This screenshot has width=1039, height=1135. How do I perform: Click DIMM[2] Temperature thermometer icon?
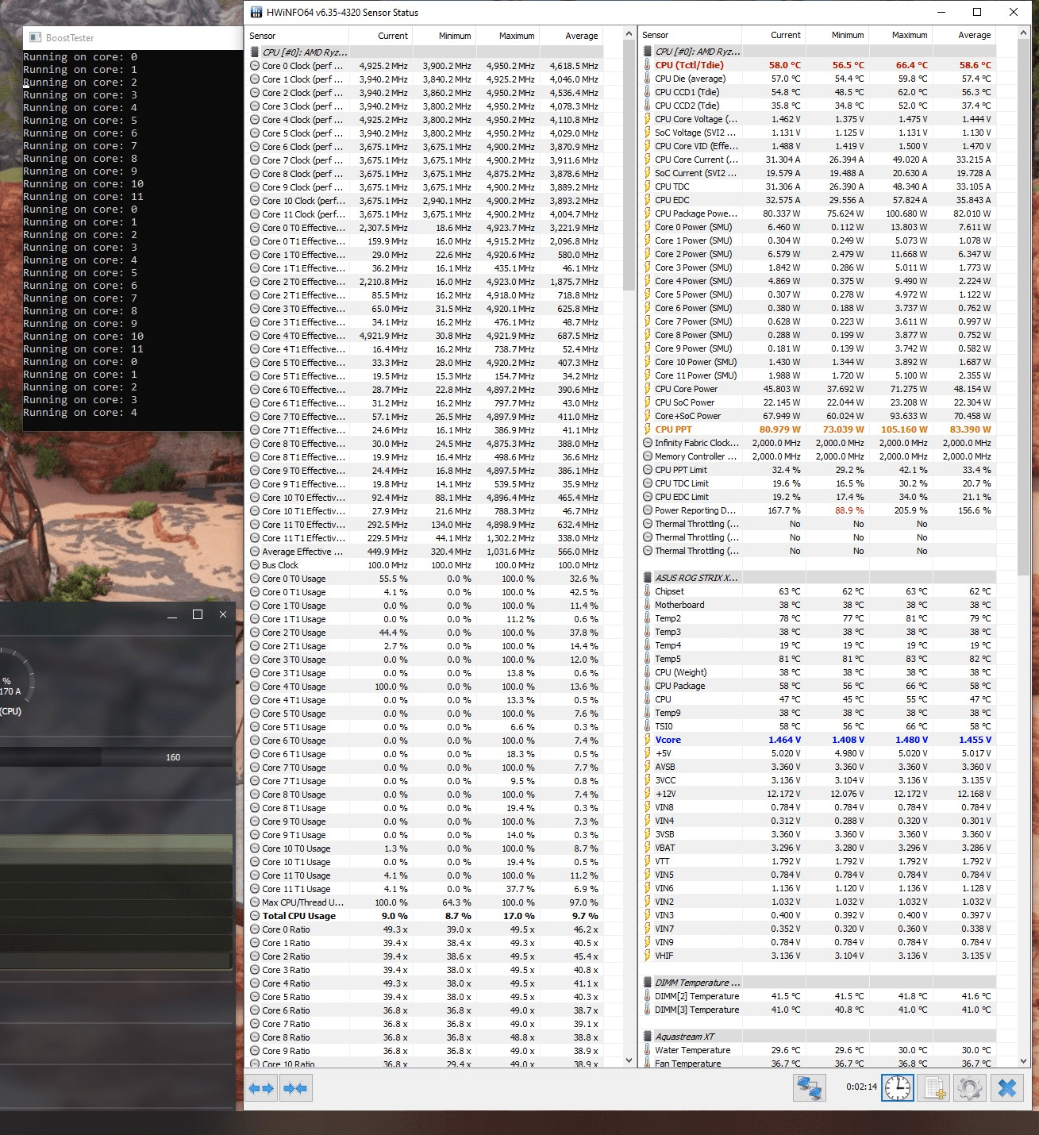[647, 996]
